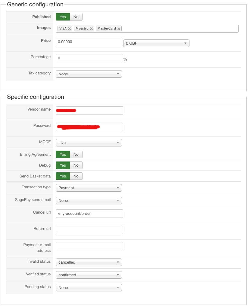Viewport: 250px width, 307px height.
Task: Turn Debug off with No
Action: (76, 165)
